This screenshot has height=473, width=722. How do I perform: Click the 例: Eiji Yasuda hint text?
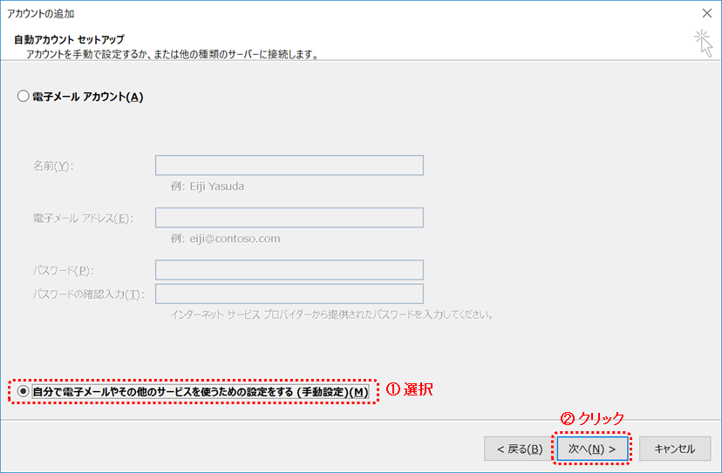point(208,186)
